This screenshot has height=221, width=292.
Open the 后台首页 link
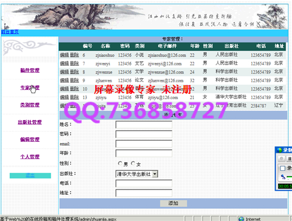pyautogui.click(x=10, y=32)
